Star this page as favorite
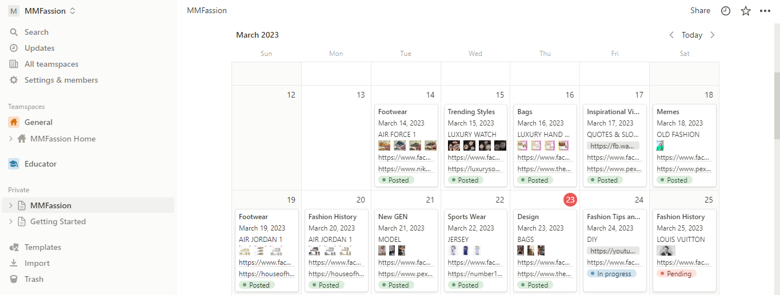The image size is (780, 295). 746,11
